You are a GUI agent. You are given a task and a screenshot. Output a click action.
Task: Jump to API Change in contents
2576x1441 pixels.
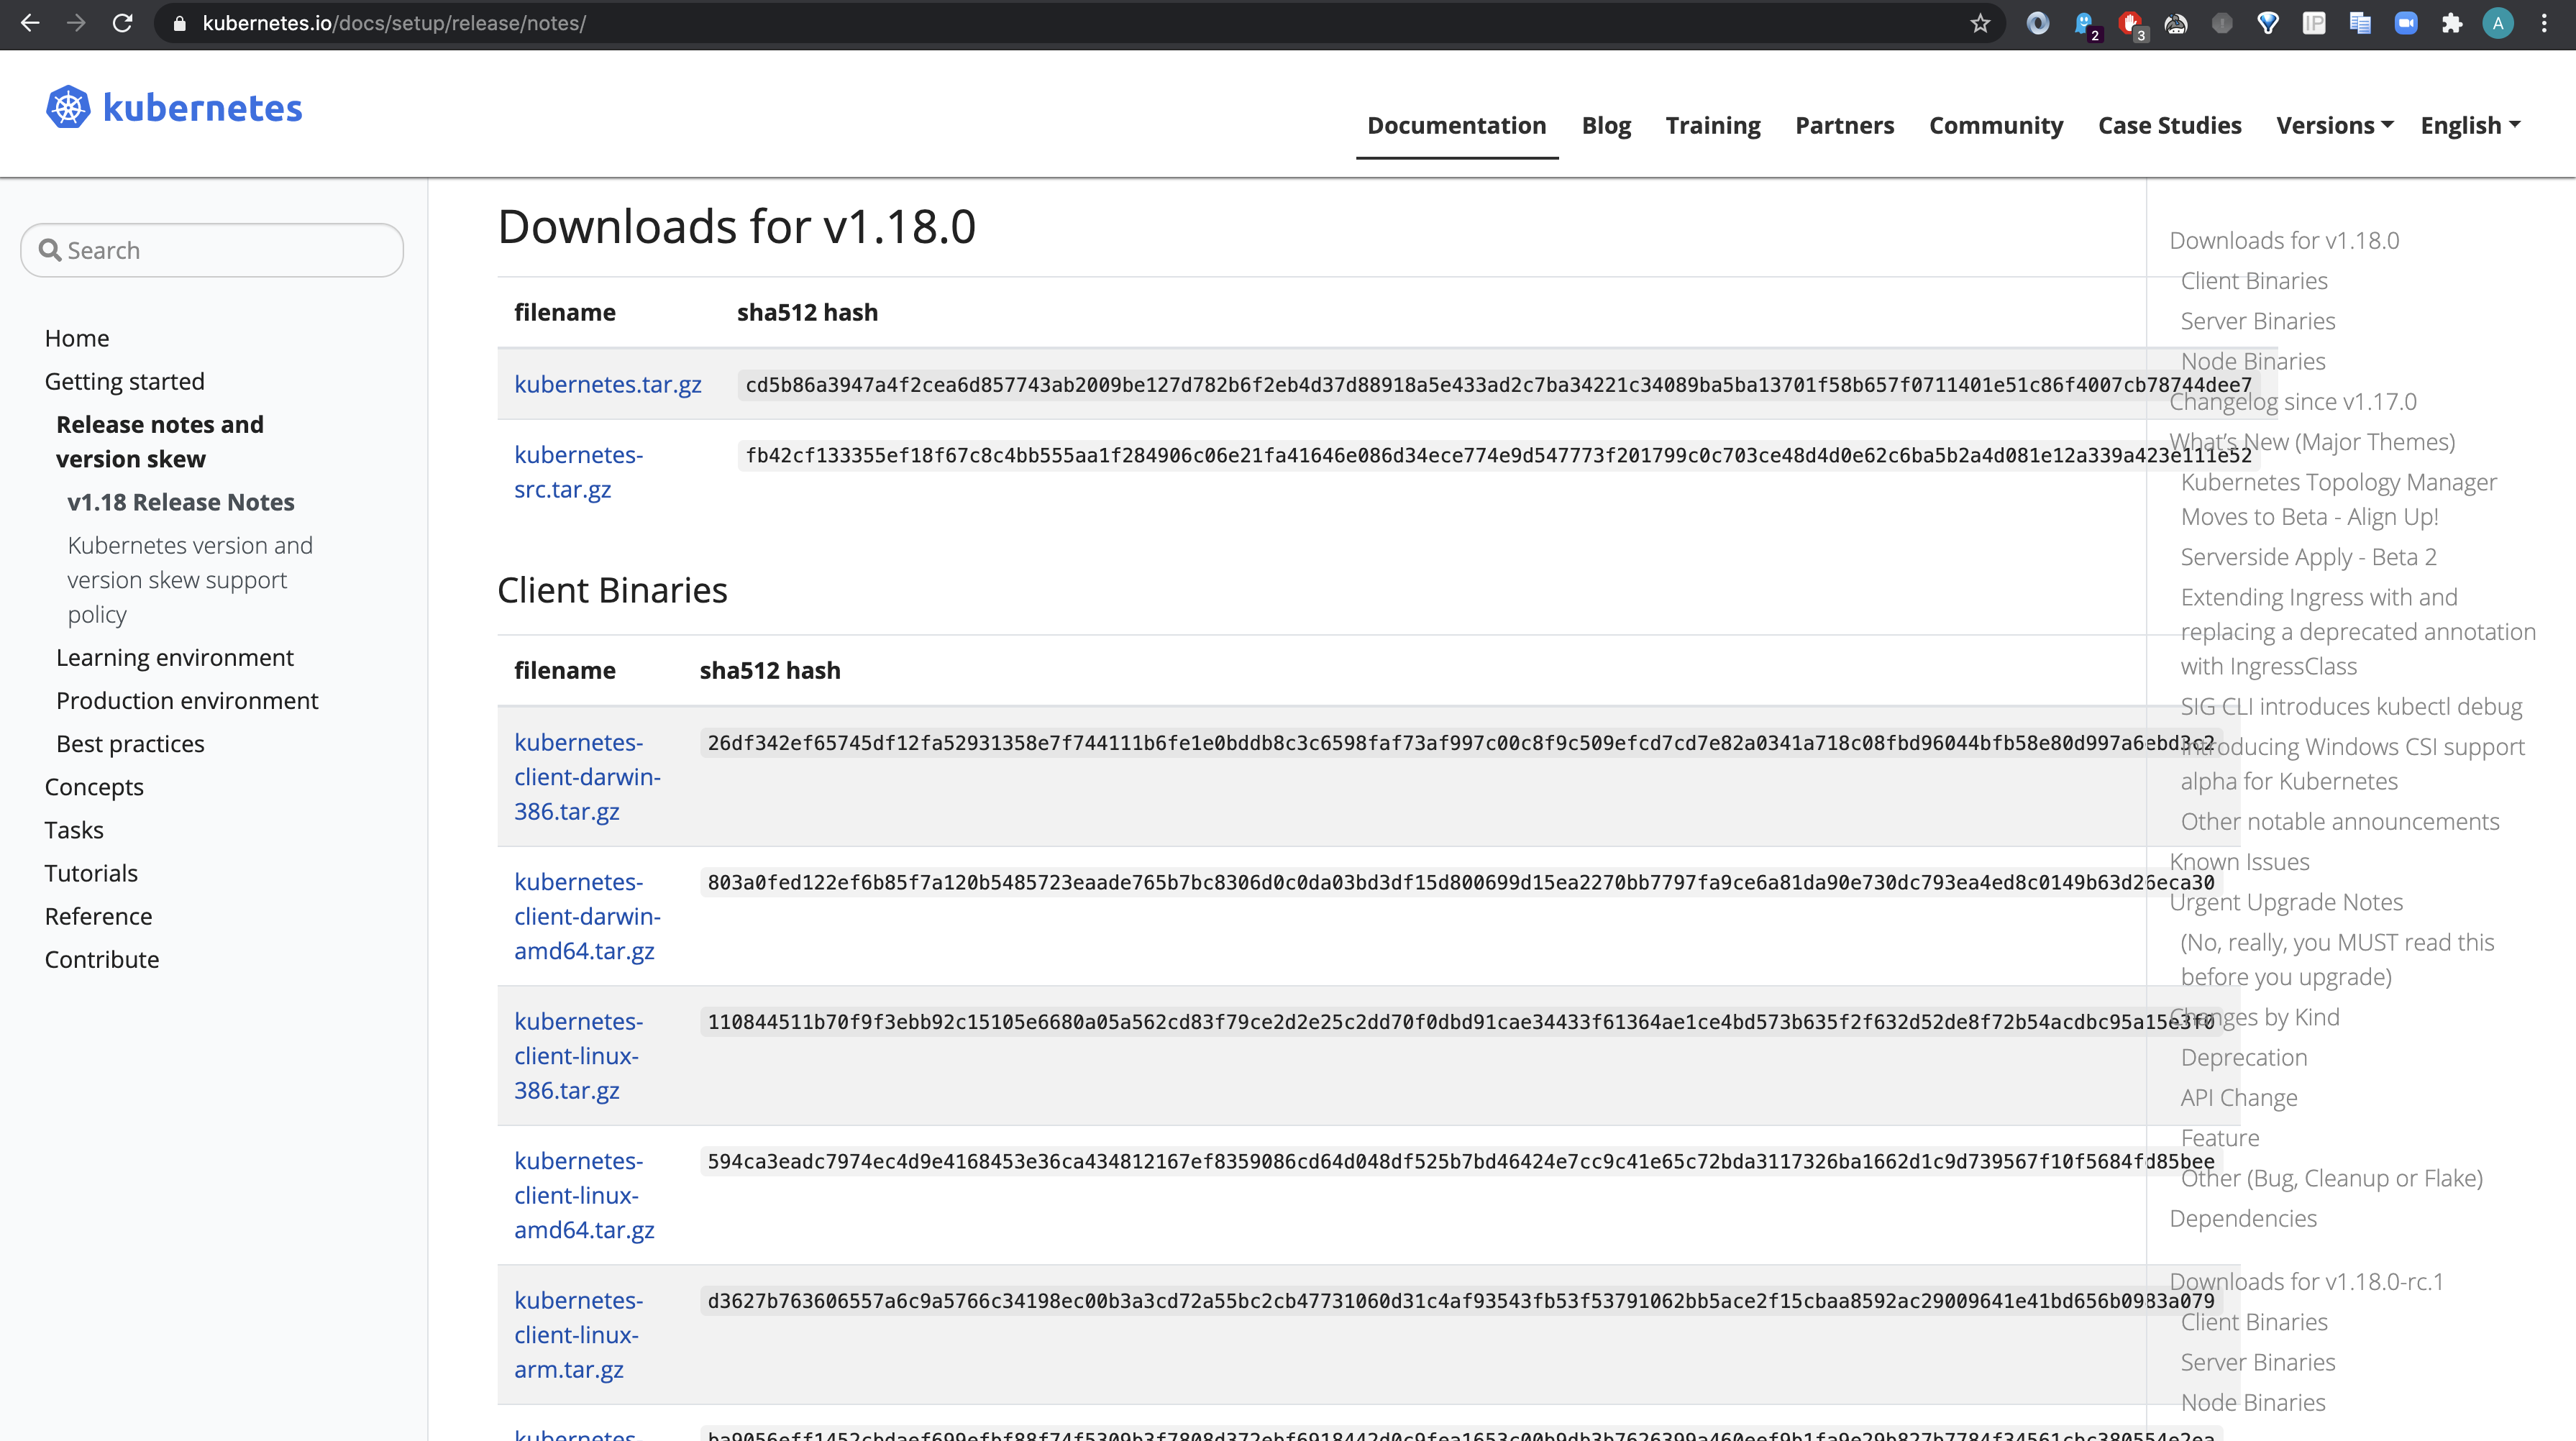(2239, 1098)
